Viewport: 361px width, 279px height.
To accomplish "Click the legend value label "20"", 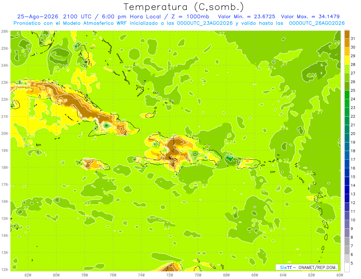I will (x=353, y=134).
